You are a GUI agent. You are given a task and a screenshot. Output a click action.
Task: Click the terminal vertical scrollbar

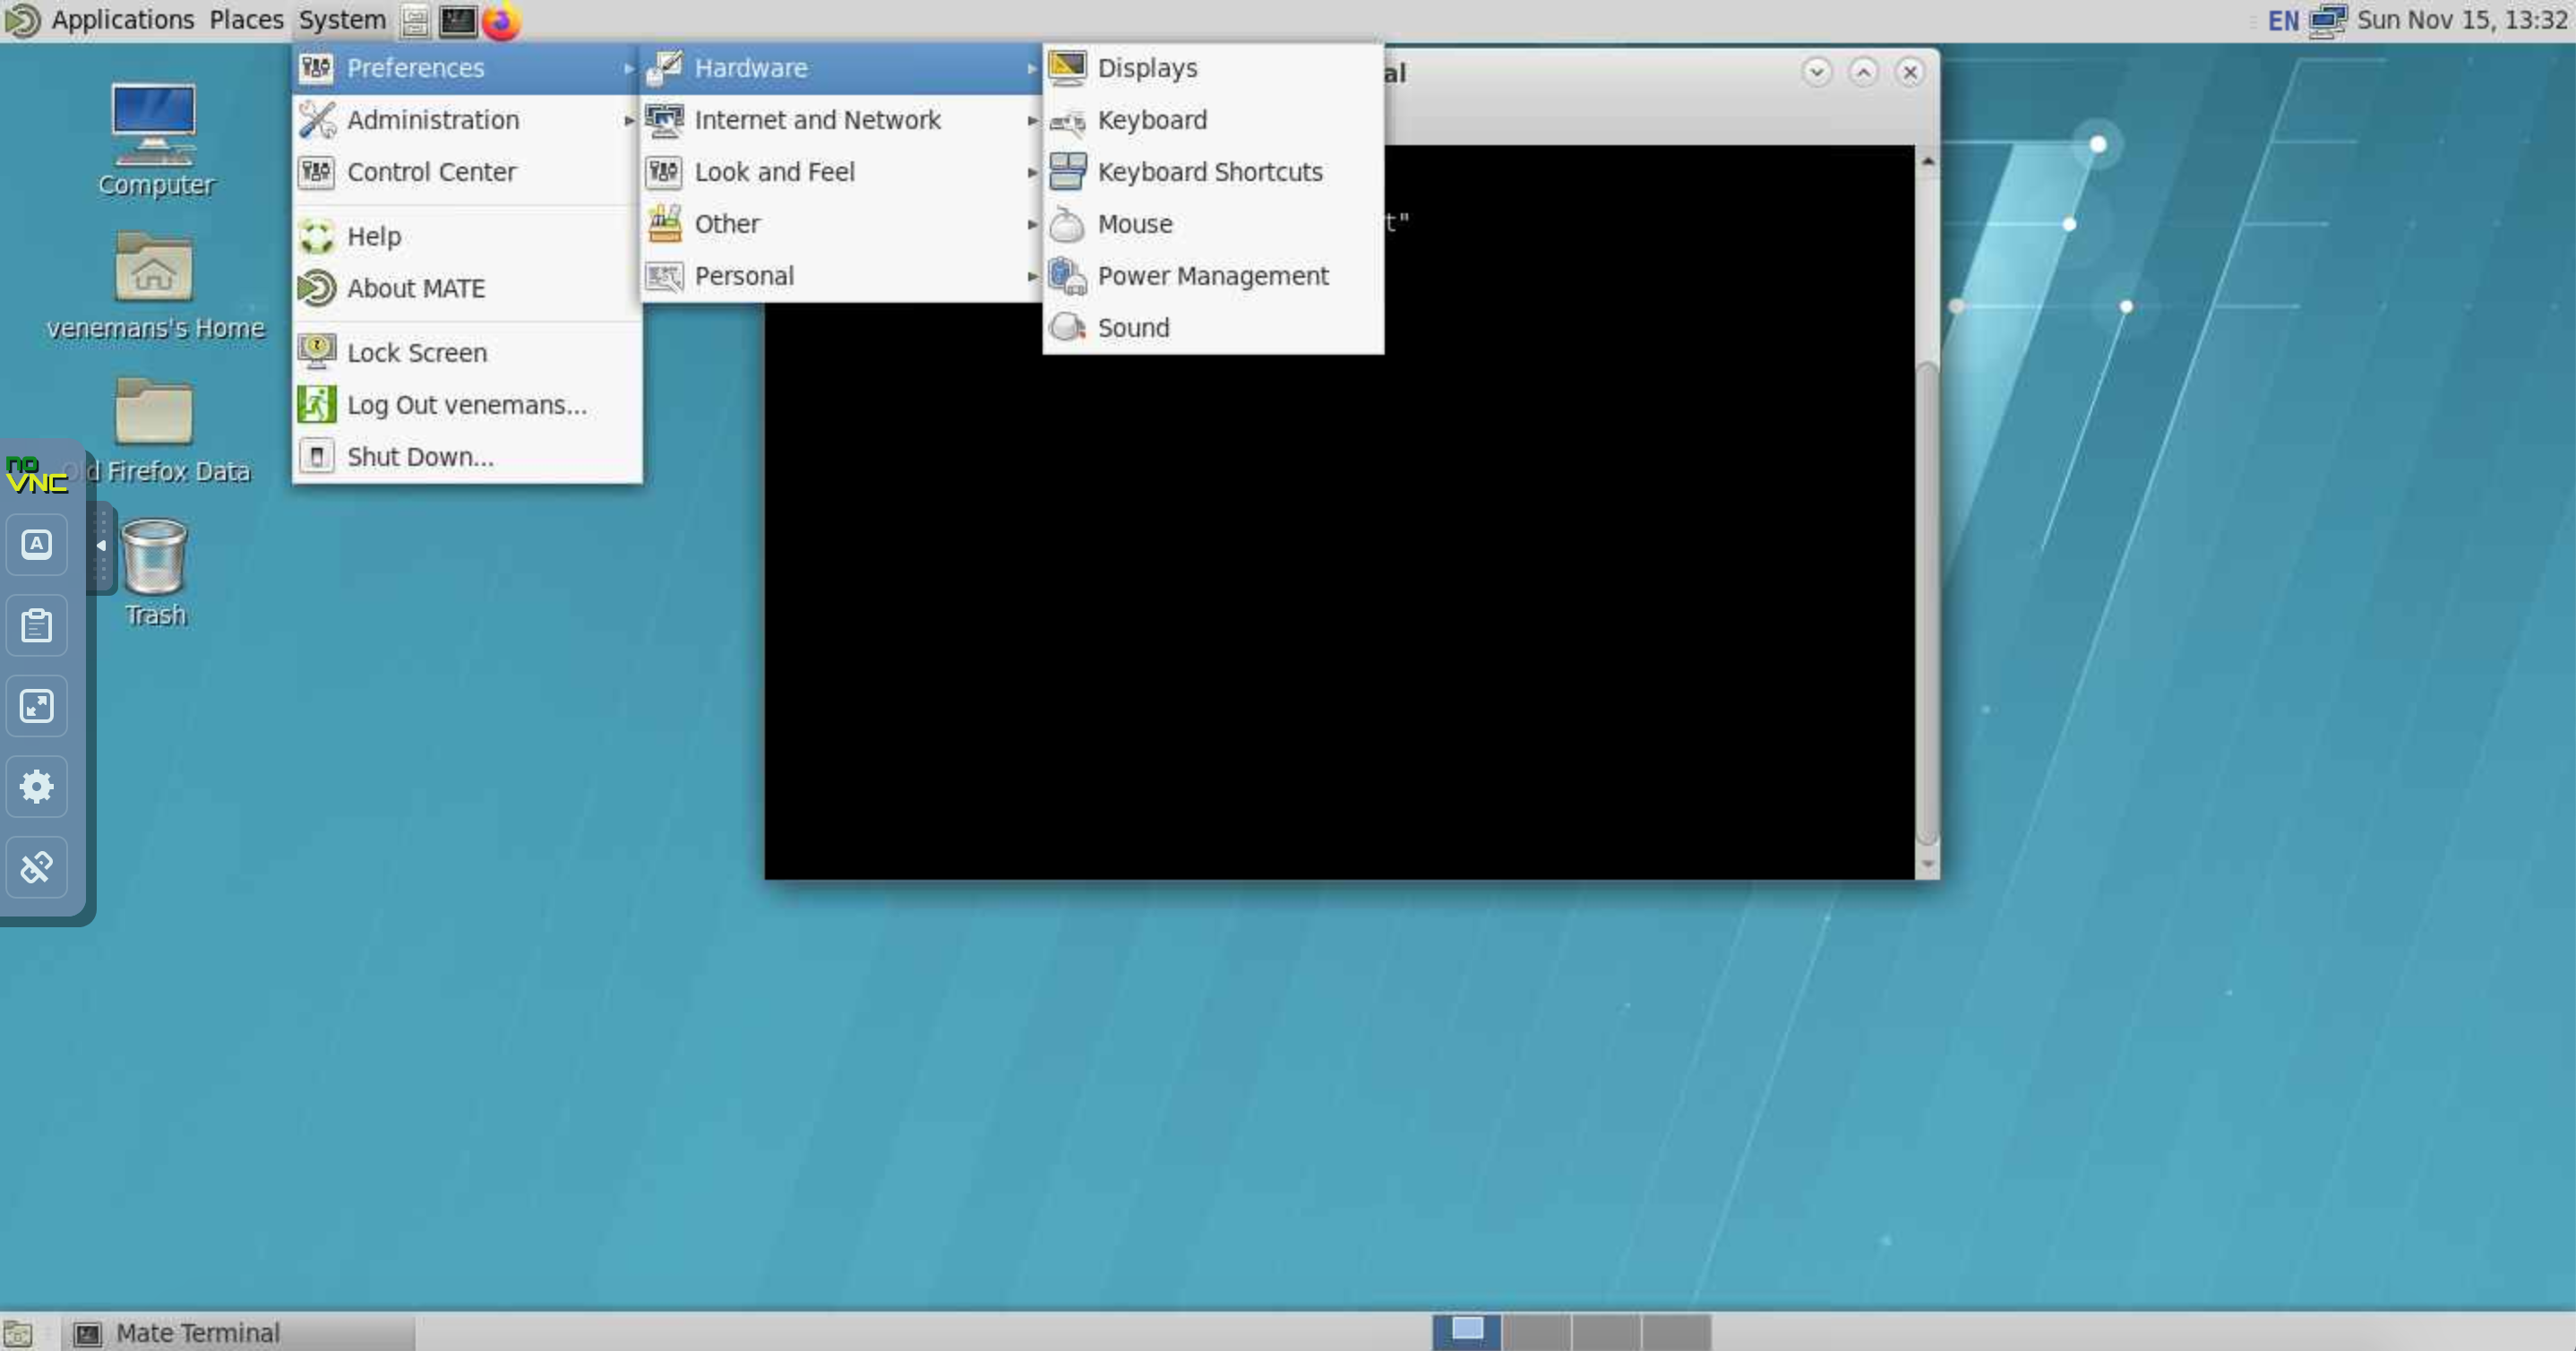point(1927,600)
